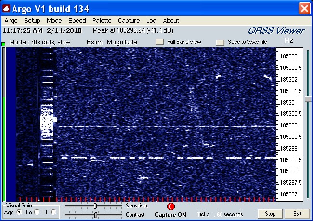The width and height of the screenshot is (313, 221).
Task: Click the green audio level meter bar
Action: tap(4, 149)
